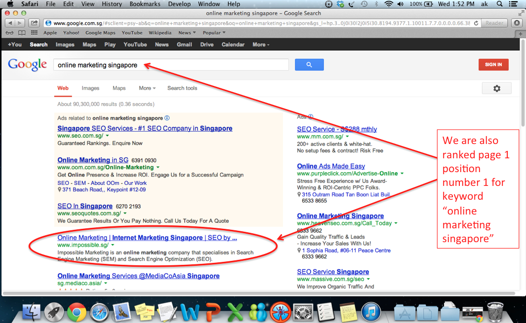Open the News bookmarks dropdown
This screenshot has height=323, width=526.
(x=187, y=33)
